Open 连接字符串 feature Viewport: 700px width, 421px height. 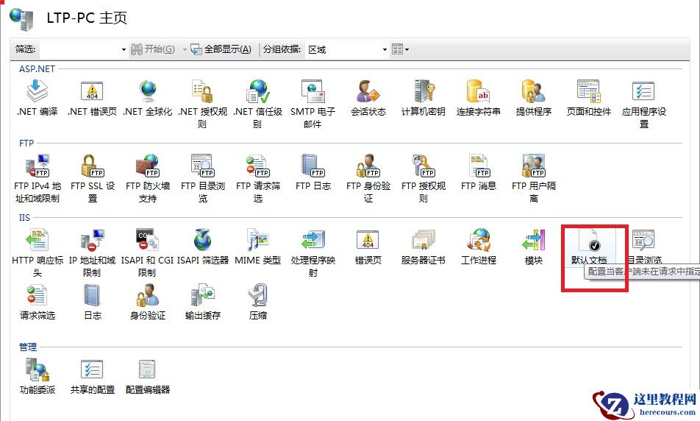click(x=478, y=98)
